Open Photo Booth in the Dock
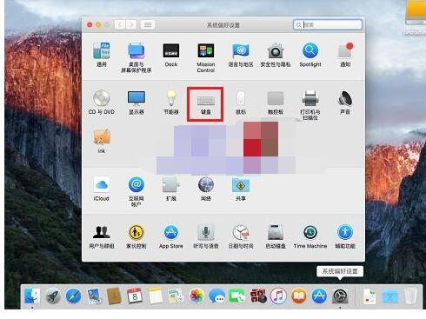The height and width of the screenshot is (319, 426). (257, 296)
